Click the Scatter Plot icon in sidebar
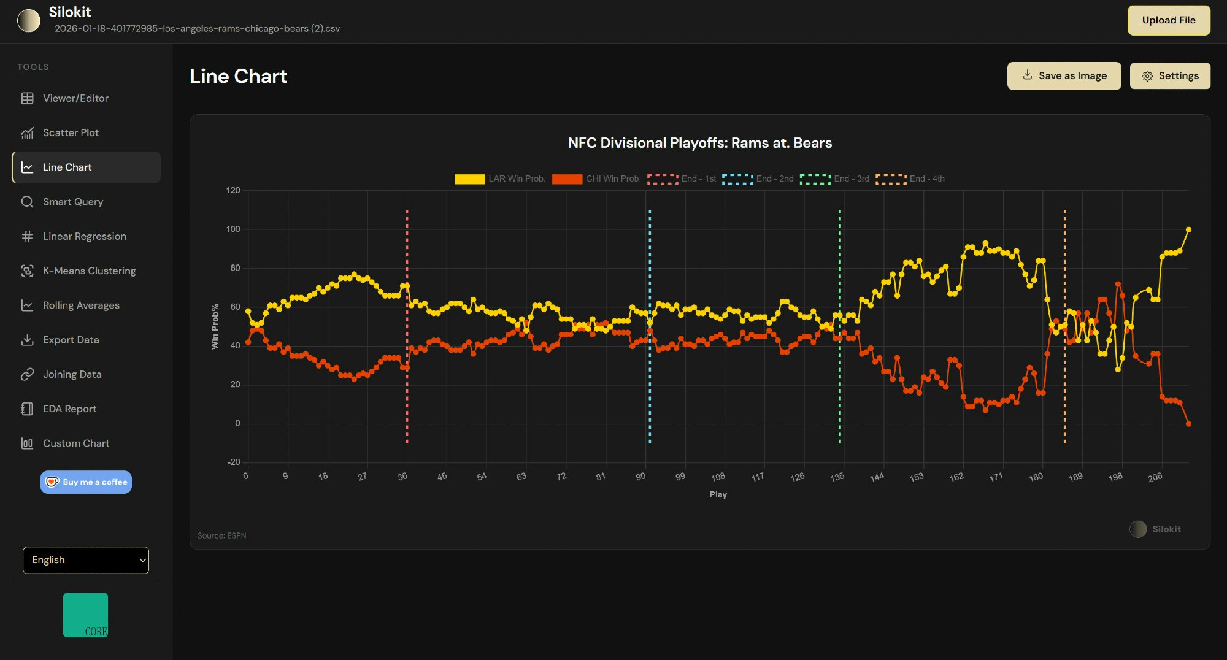The image size is (1227, 660). (x=27, y=132)
